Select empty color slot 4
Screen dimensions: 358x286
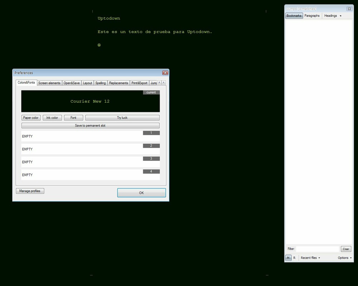91,175
